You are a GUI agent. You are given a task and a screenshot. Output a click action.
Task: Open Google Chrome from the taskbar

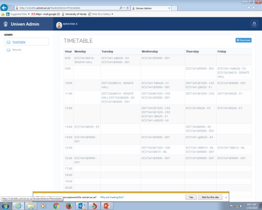pyautogui.click(x=56, y=206)
